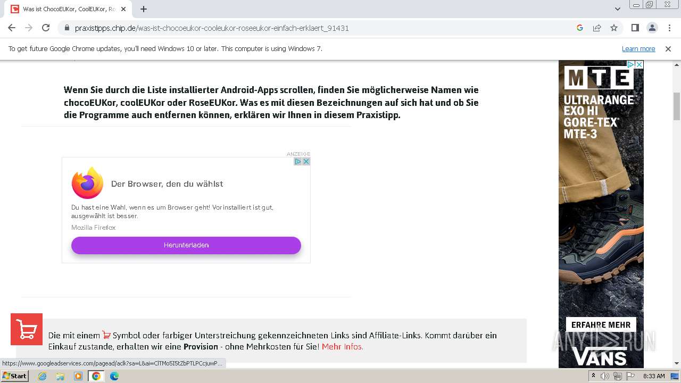Screen dimensions: 681x383
Task: Share this page icon
Action: coord(597,28)
